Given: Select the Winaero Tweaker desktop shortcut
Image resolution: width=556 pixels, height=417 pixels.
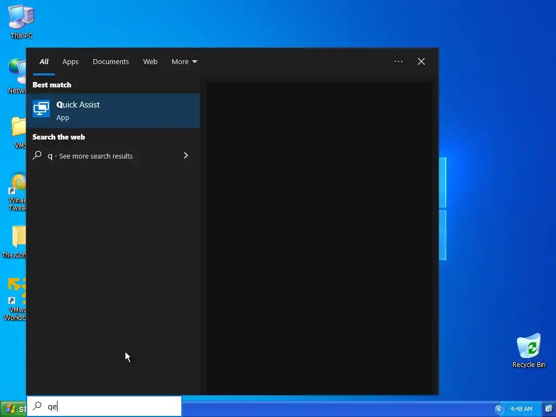Looking at the screenshot, I should [17, 192].
